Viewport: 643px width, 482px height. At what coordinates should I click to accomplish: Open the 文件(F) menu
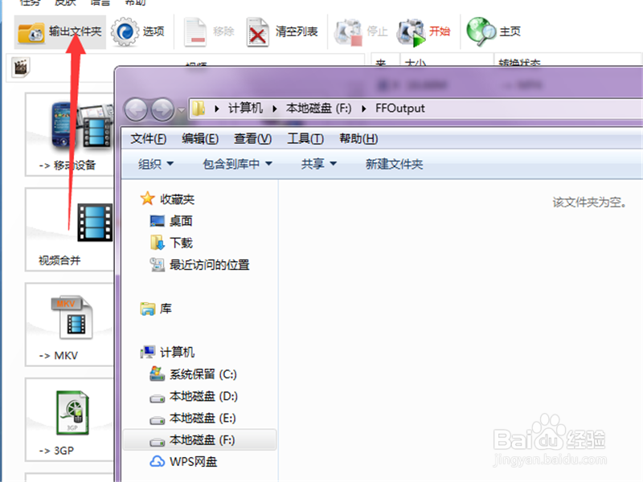click(x=149, y=138)
